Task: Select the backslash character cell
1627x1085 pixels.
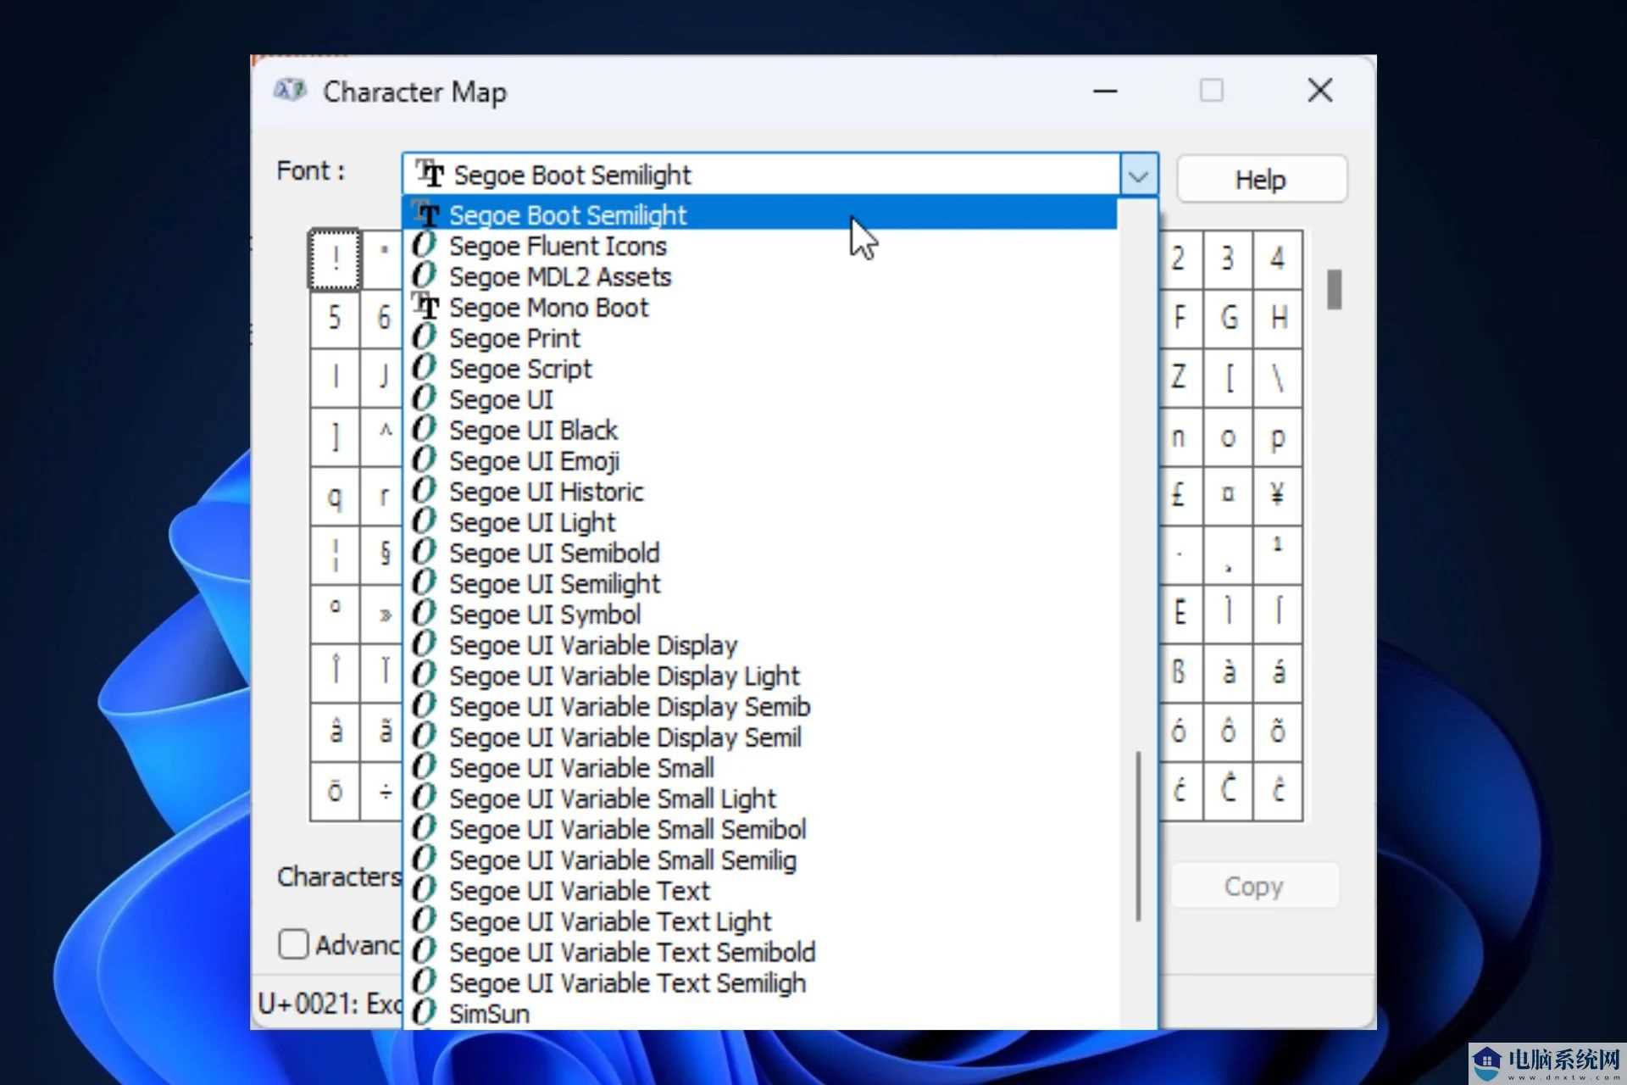Action: pos(1278,376)
